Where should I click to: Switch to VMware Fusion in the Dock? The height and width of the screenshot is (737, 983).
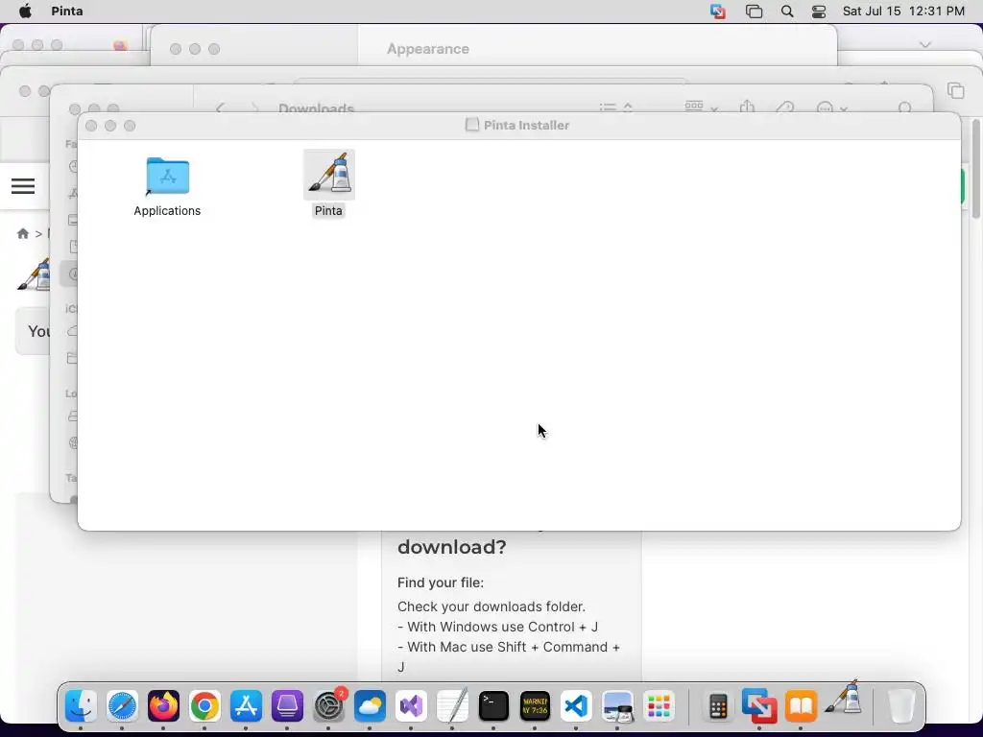tap(759, 706)
